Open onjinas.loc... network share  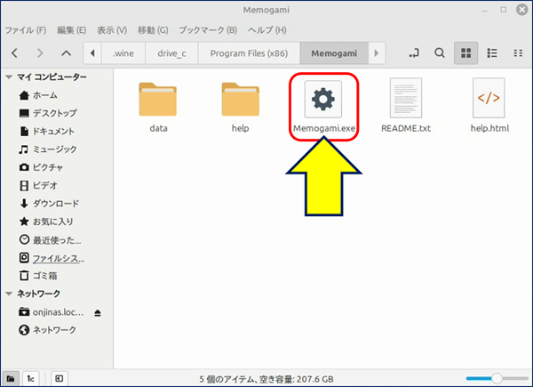tap(51, 311)
